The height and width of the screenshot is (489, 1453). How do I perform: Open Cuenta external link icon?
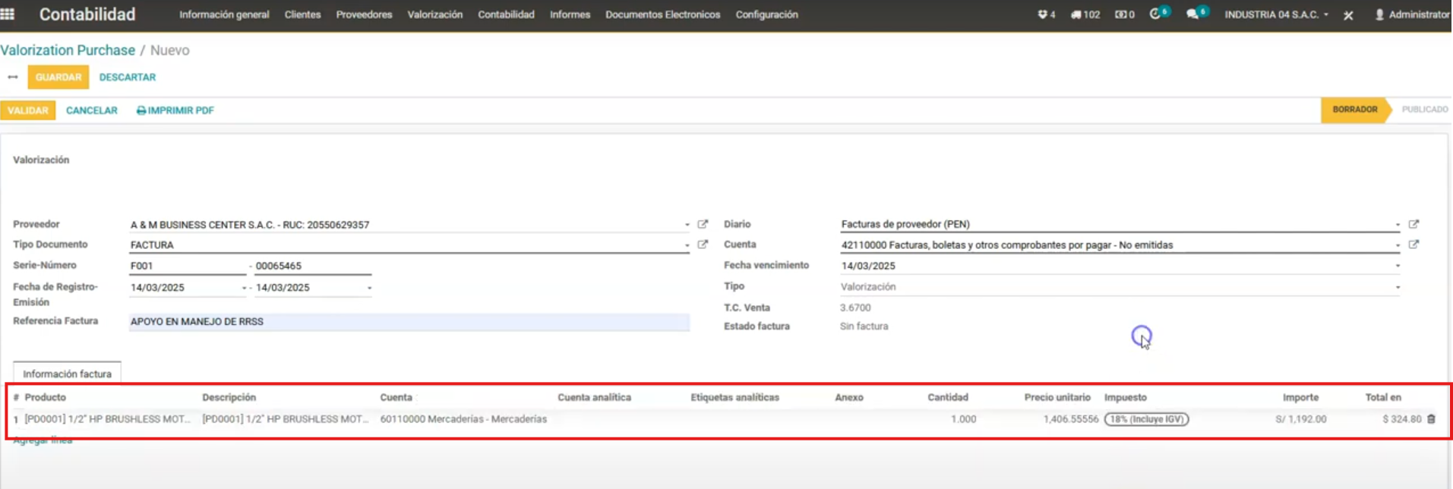(x=1414, y=244)
